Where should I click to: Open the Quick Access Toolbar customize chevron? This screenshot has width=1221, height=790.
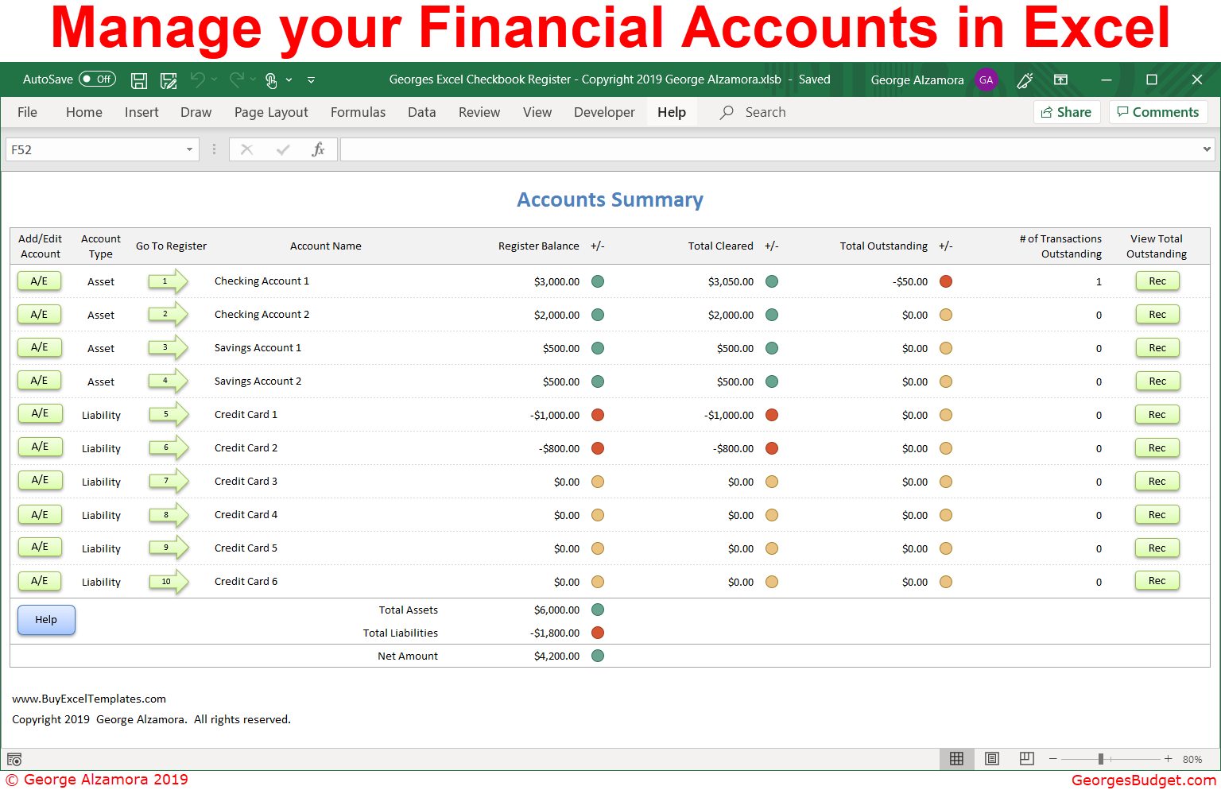click(x=311, y=79)
